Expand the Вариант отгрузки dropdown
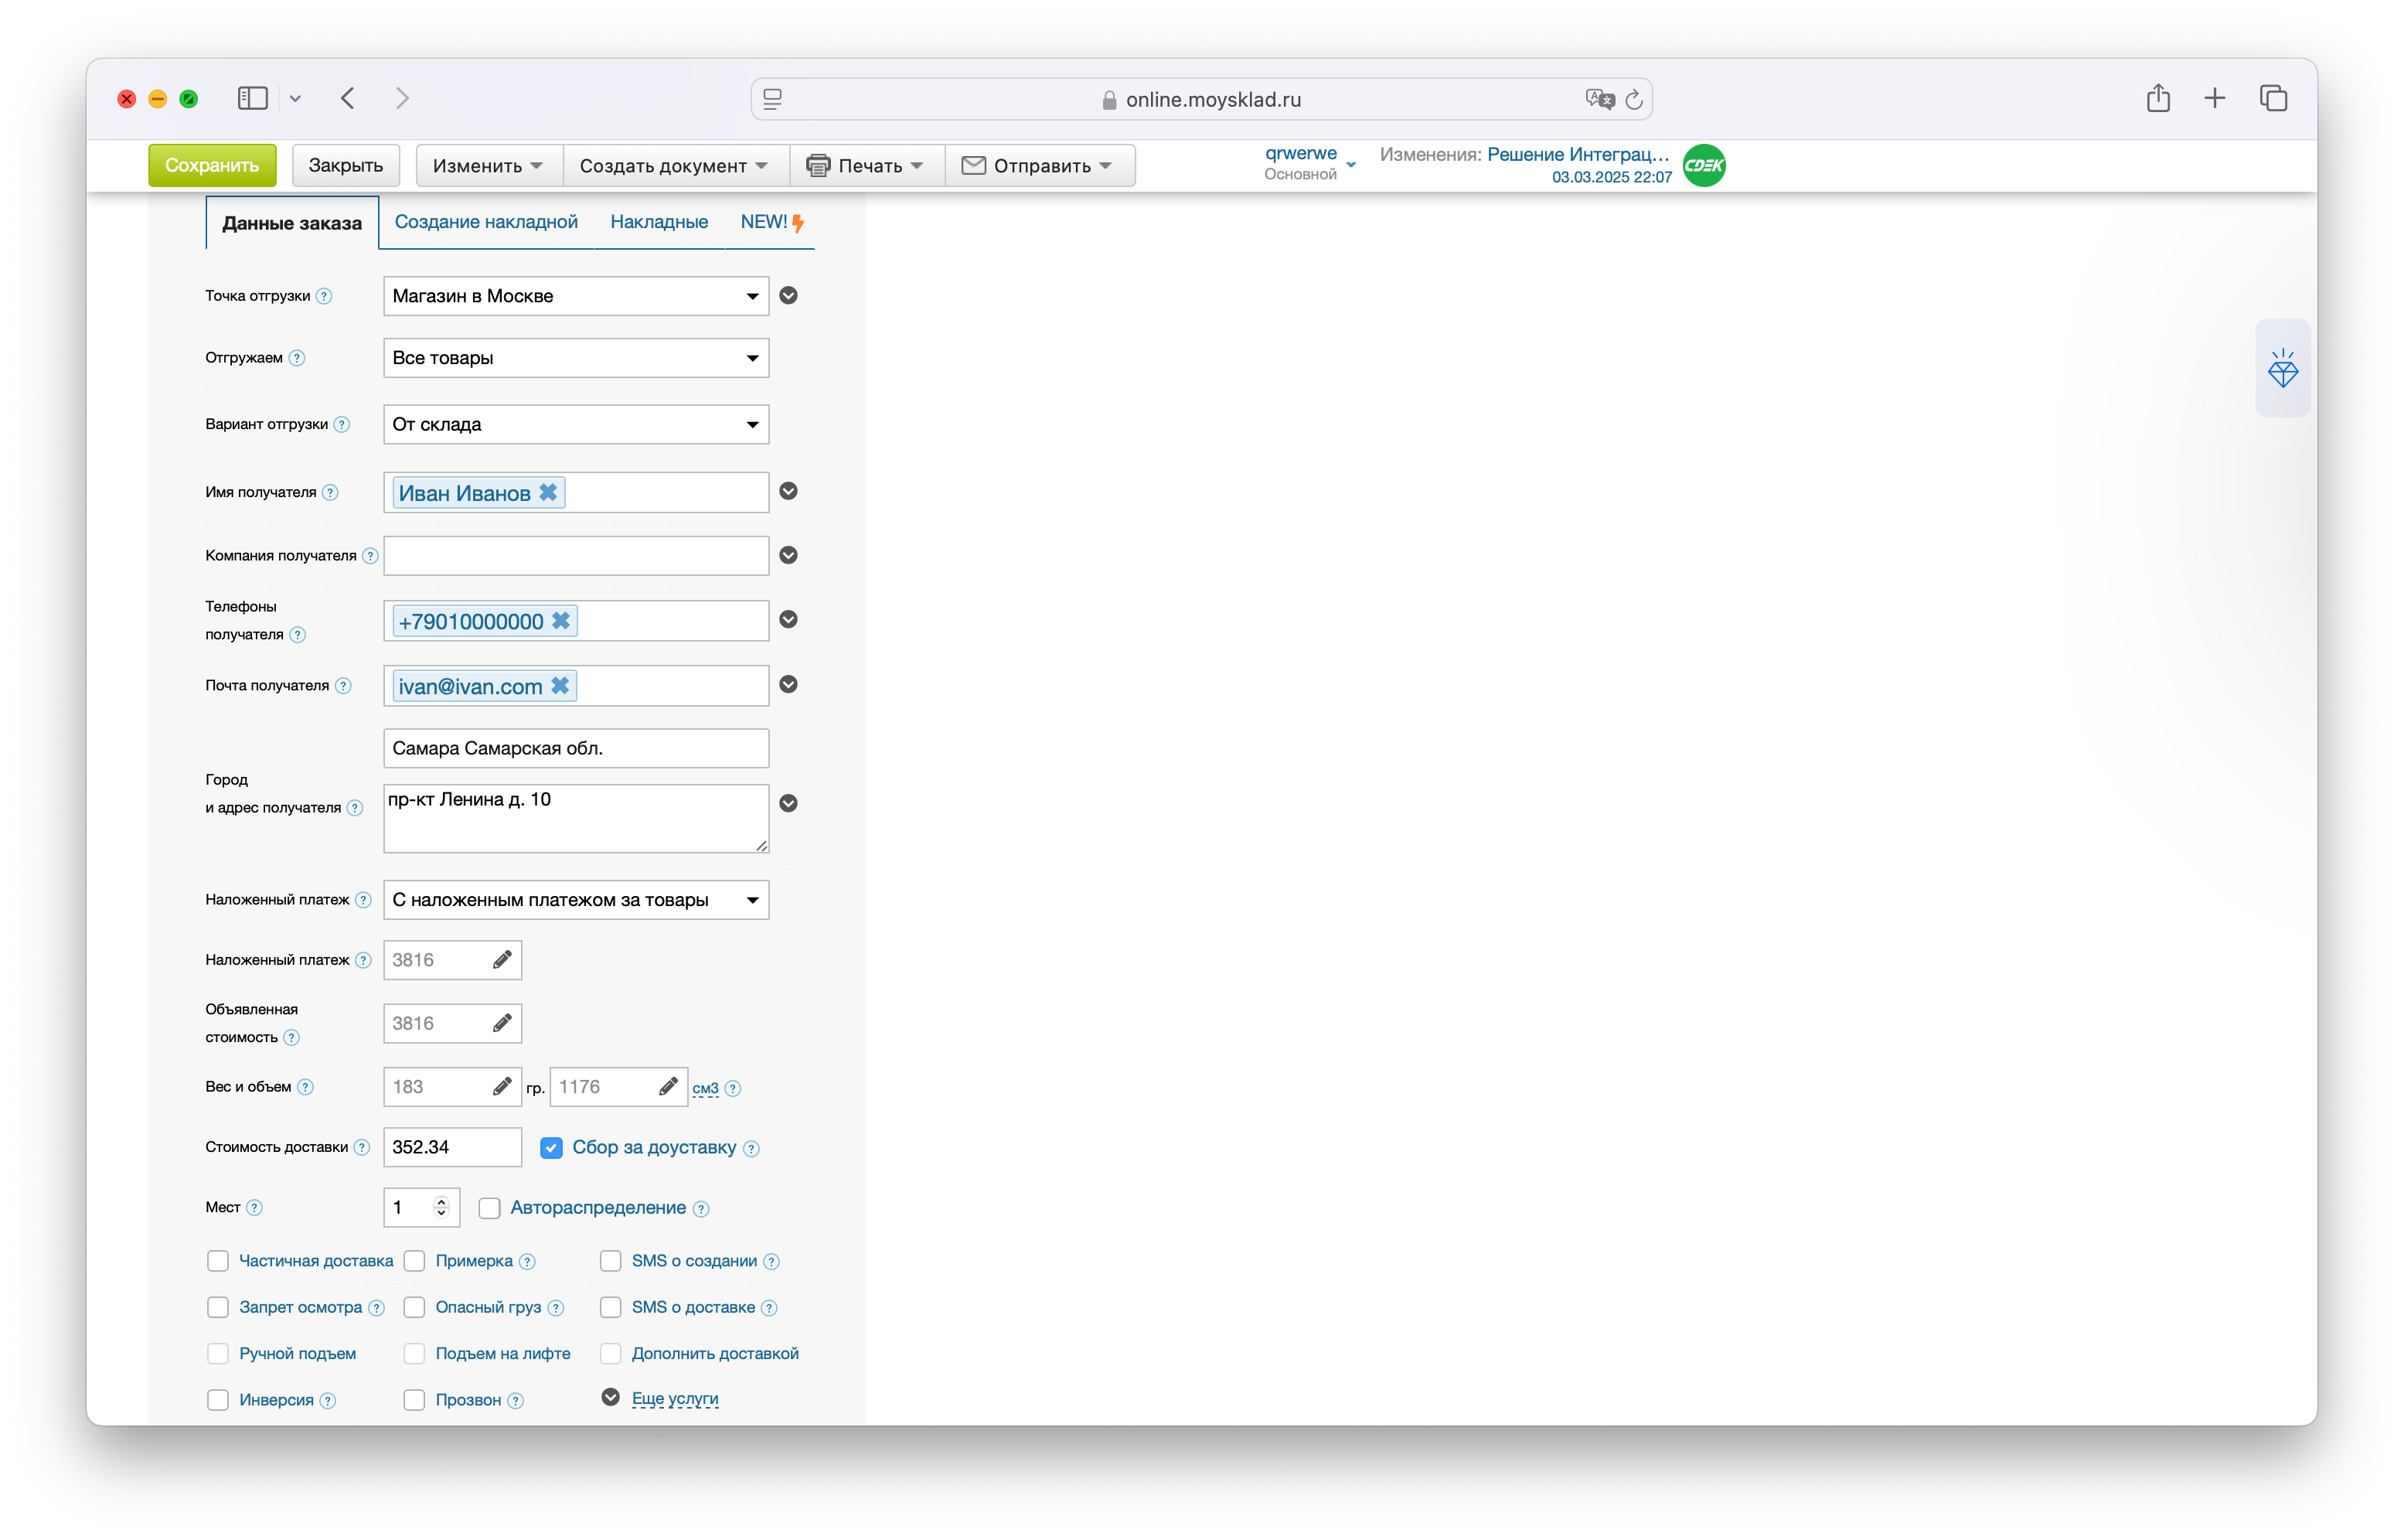The image size is (2404, 1540). tap(575, 424)
